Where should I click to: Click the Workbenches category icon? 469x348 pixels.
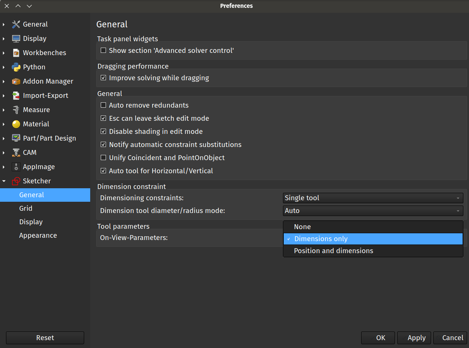[16, 53]
